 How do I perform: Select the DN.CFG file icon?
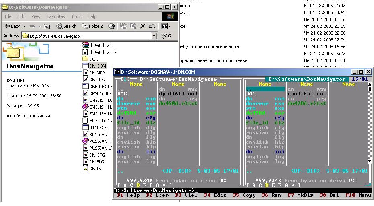pos(85,154)
